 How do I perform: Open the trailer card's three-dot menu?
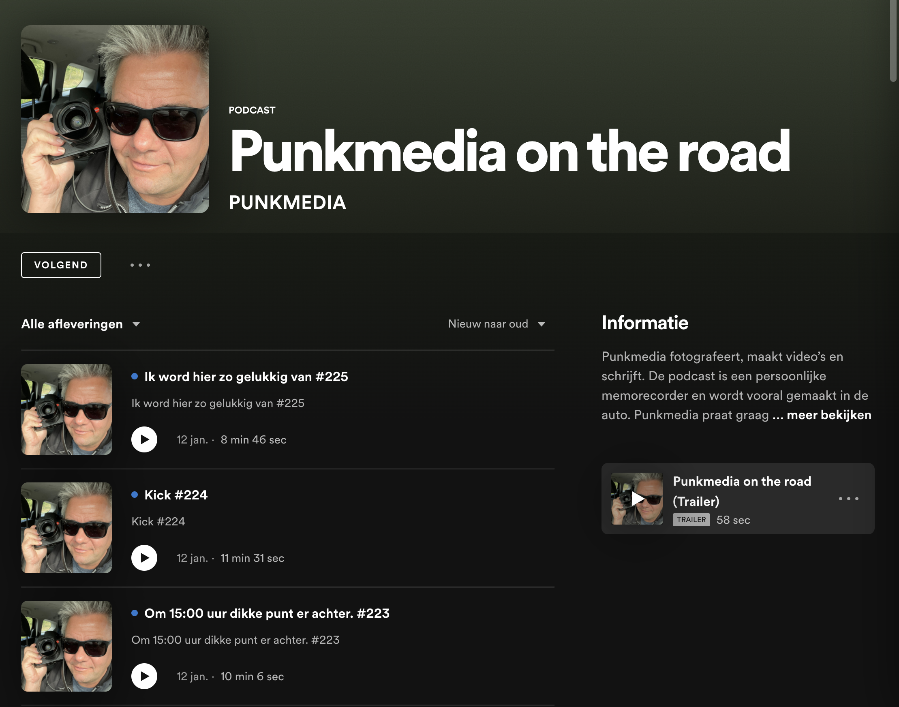coord(848,499)
